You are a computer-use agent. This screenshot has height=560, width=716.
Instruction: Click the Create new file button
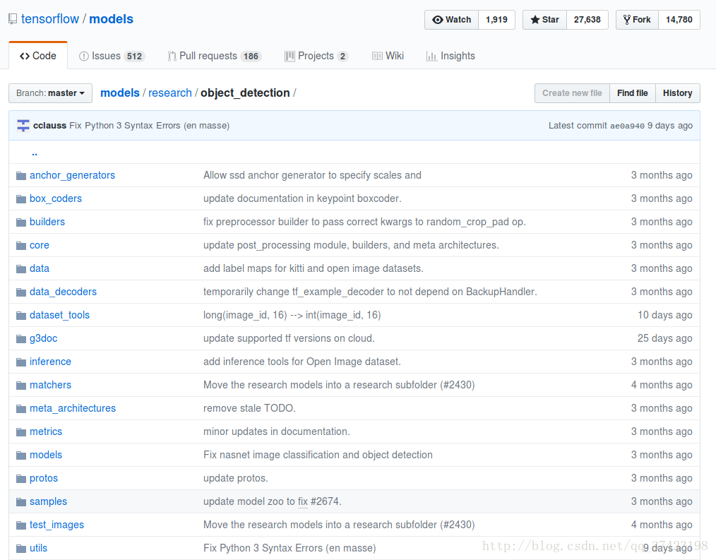point(572,93)
